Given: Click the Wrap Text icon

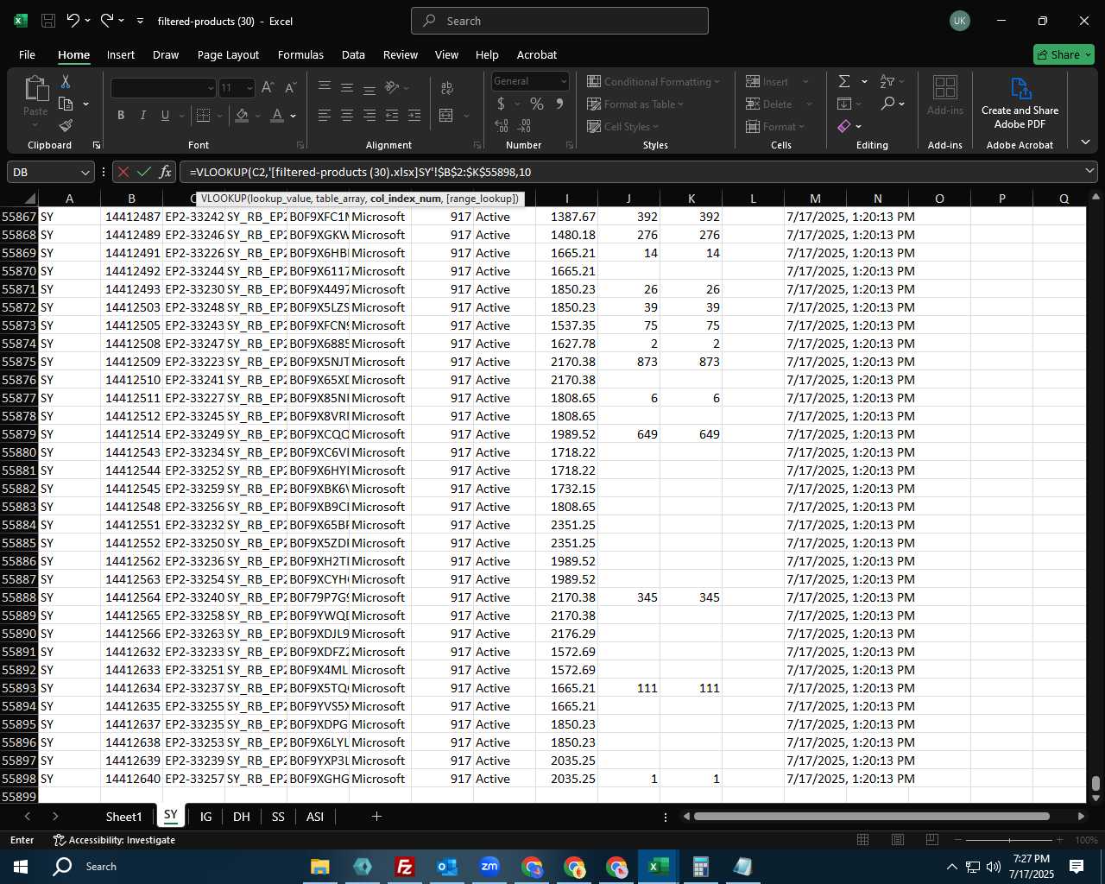Looking at the screenshot, I should point(447,88).
